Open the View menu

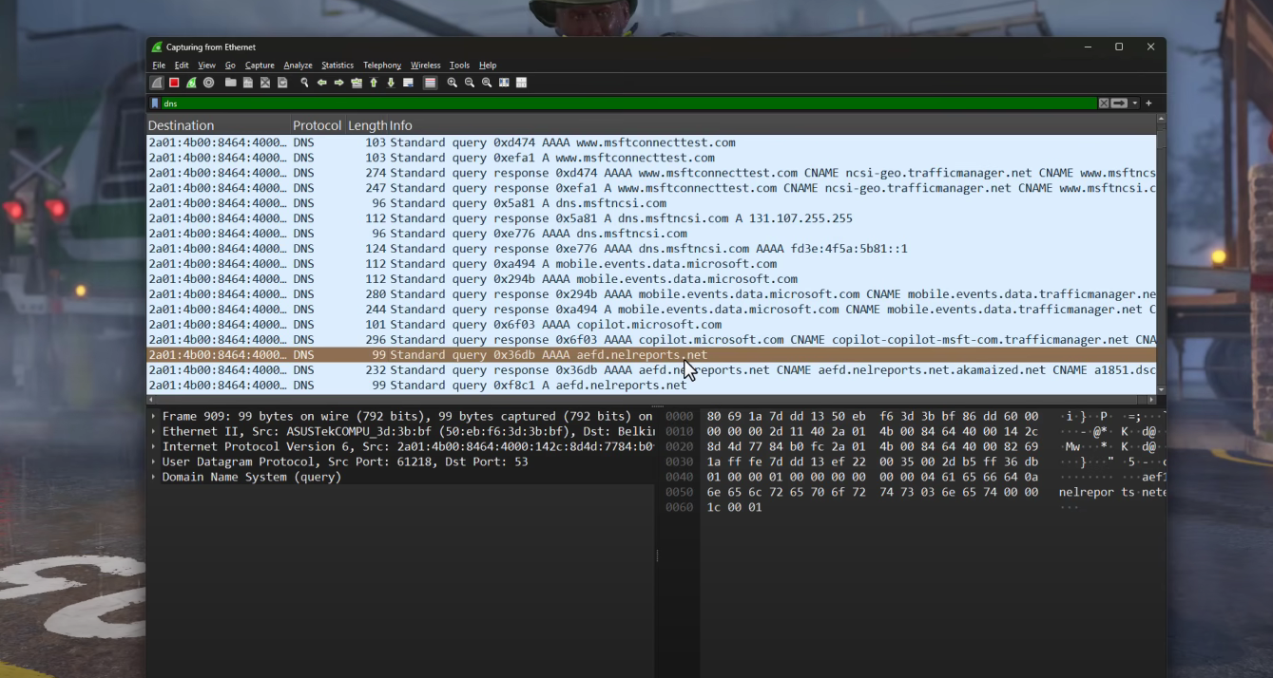click(x=206, y=66)
